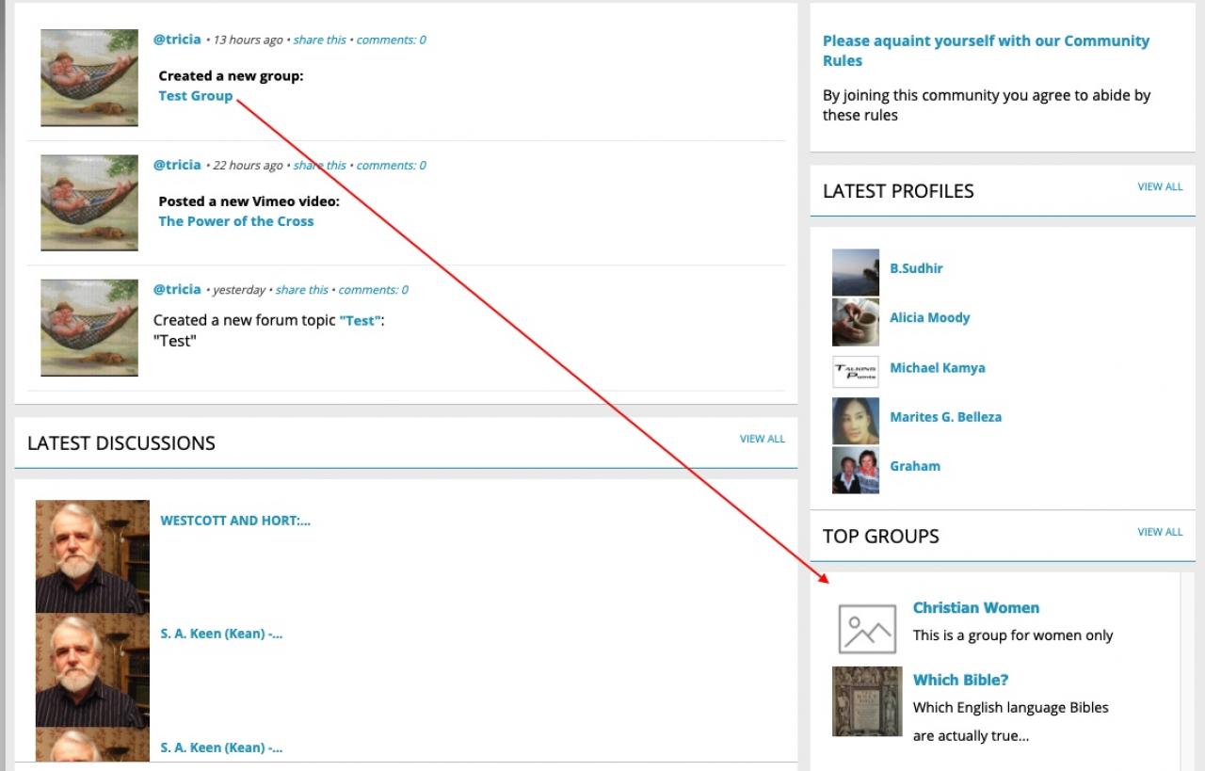Click the TOP GROUPS heading

coord(881,537)
